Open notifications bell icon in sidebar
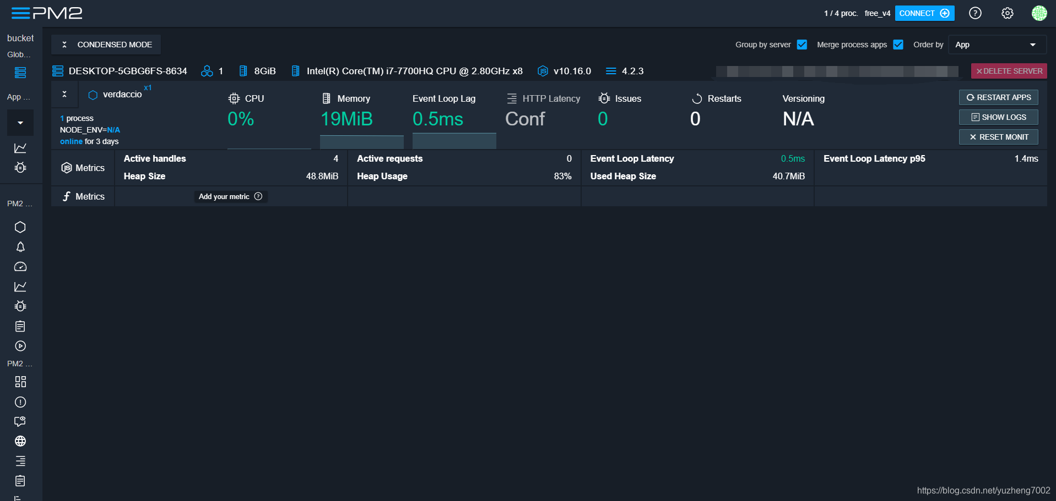Viewport: 1056px width, 501px height. pyautogui.click(x=20, y=247)
